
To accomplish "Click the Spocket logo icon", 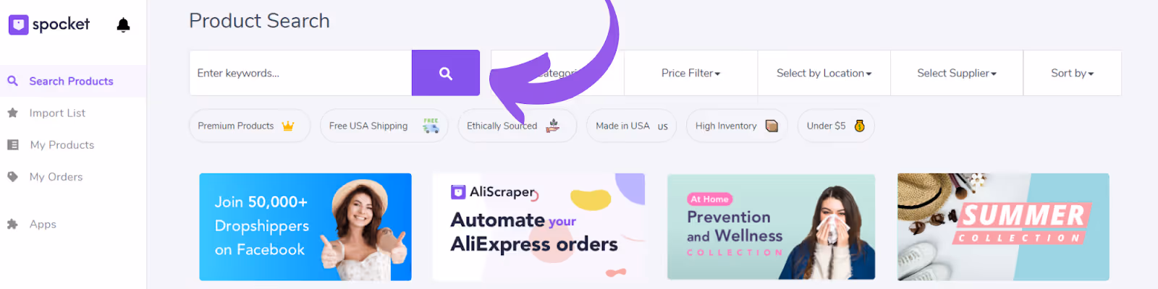I will coord(18,25).
